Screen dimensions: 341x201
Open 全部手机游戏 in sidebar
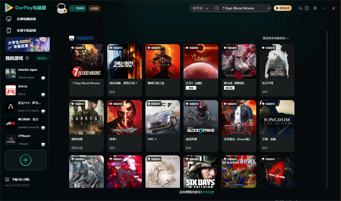26,30
